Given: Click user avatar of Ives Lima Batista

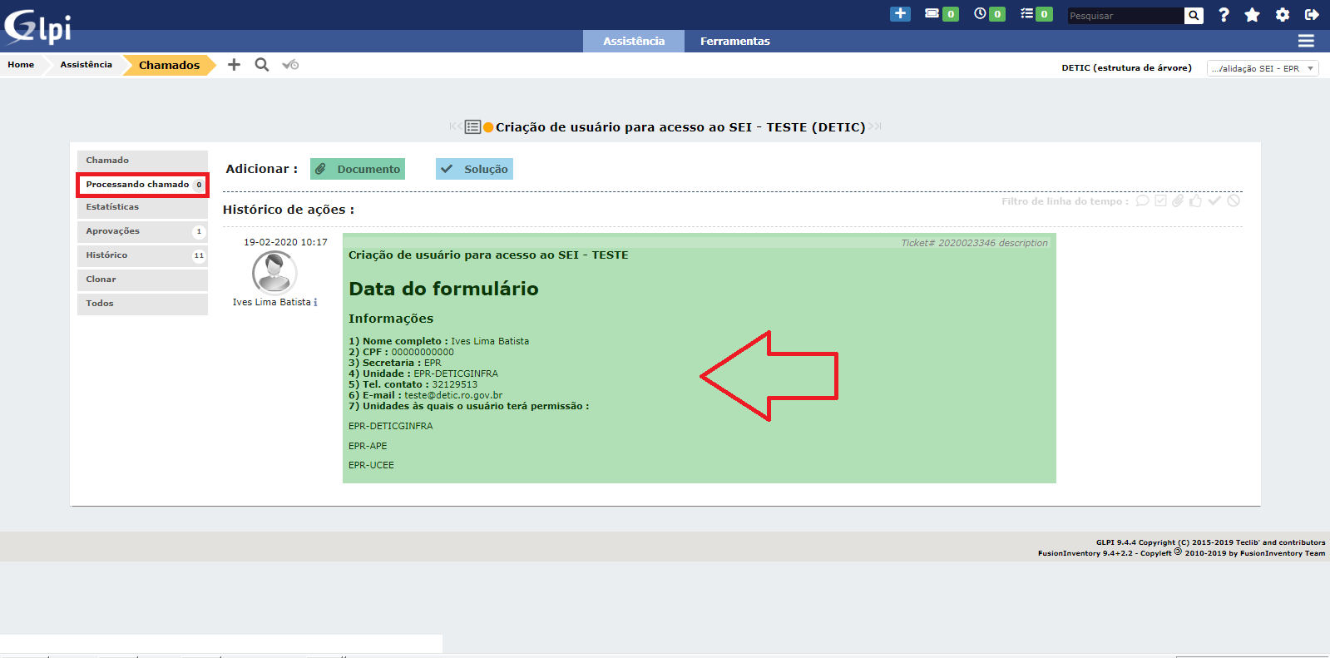Looking at the screenshot, I should [x=274, y=272].
